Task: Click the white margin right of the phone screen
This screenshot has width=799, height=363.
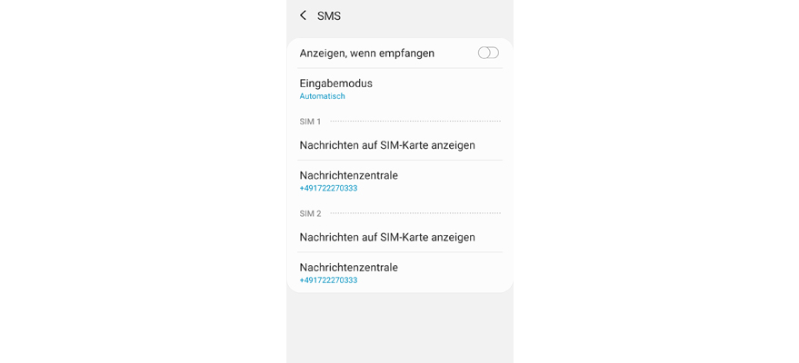Action: tap(656, 181)
